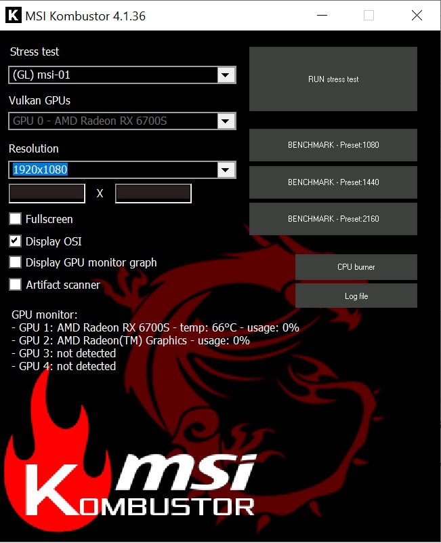Click the GPU 2 AMD Radeon(TM) Graphics line

tap(131, 340)
